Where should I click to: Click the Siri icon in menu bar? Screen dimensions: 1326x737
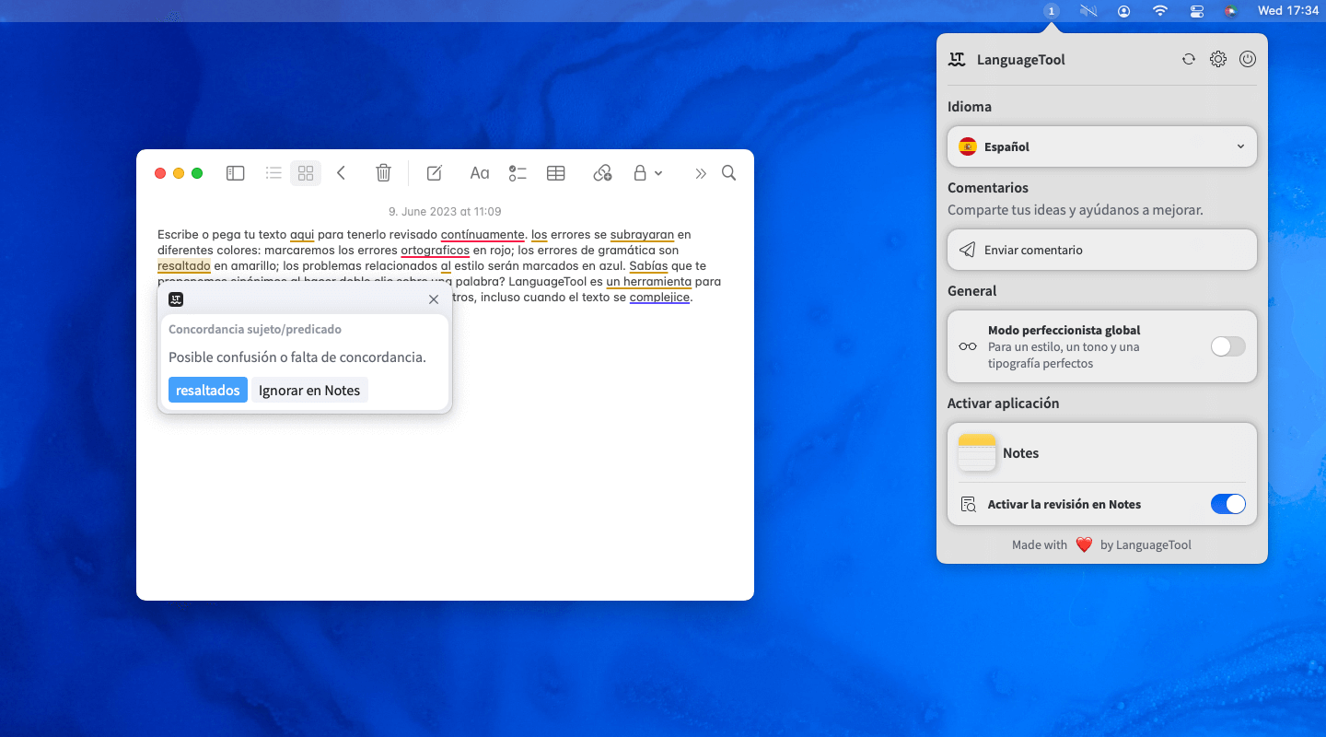pyautogui.click(x=1231, y=11)
